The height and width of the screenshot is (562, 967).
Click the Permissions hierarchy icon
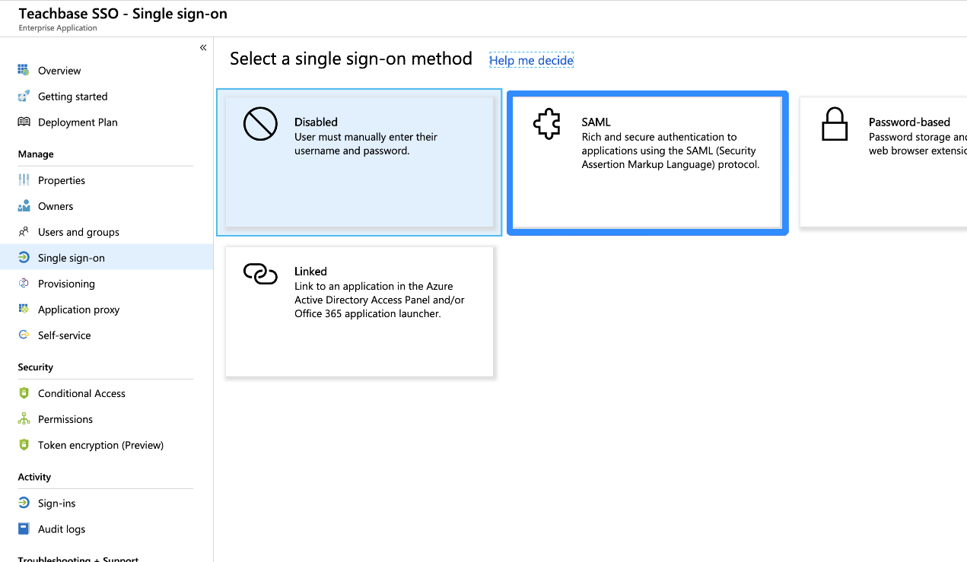tap(24, 419)
